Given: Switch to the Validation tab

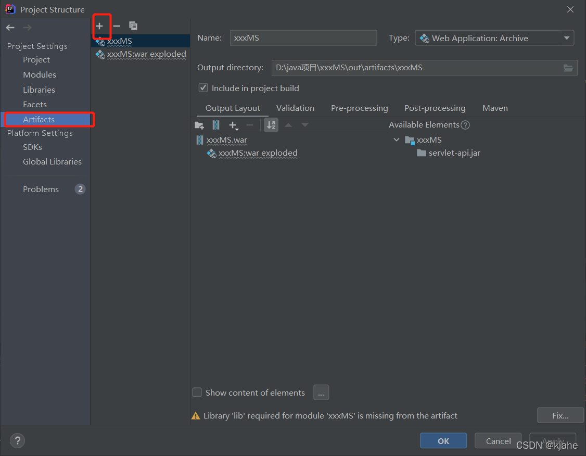Looking at the screenshot, I should pos(295,108).
